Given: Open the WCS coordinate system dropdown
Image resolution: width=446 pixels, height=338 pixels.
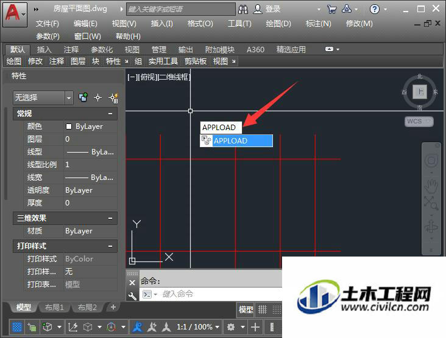Looking at the screenshot, I should click(x=419, y=121).
